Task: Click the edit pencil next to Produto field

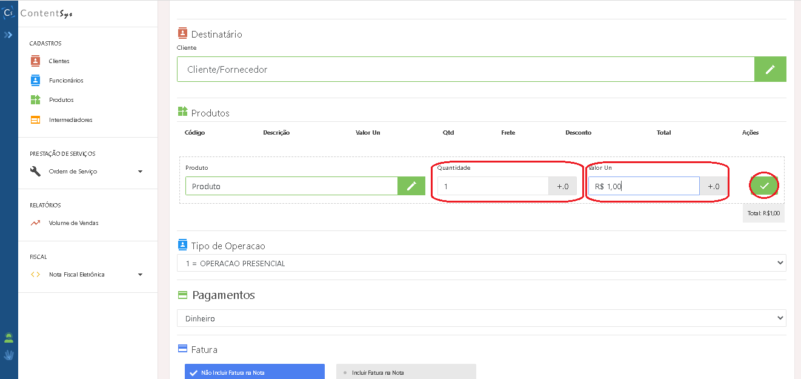Action: tap(411, 186)
